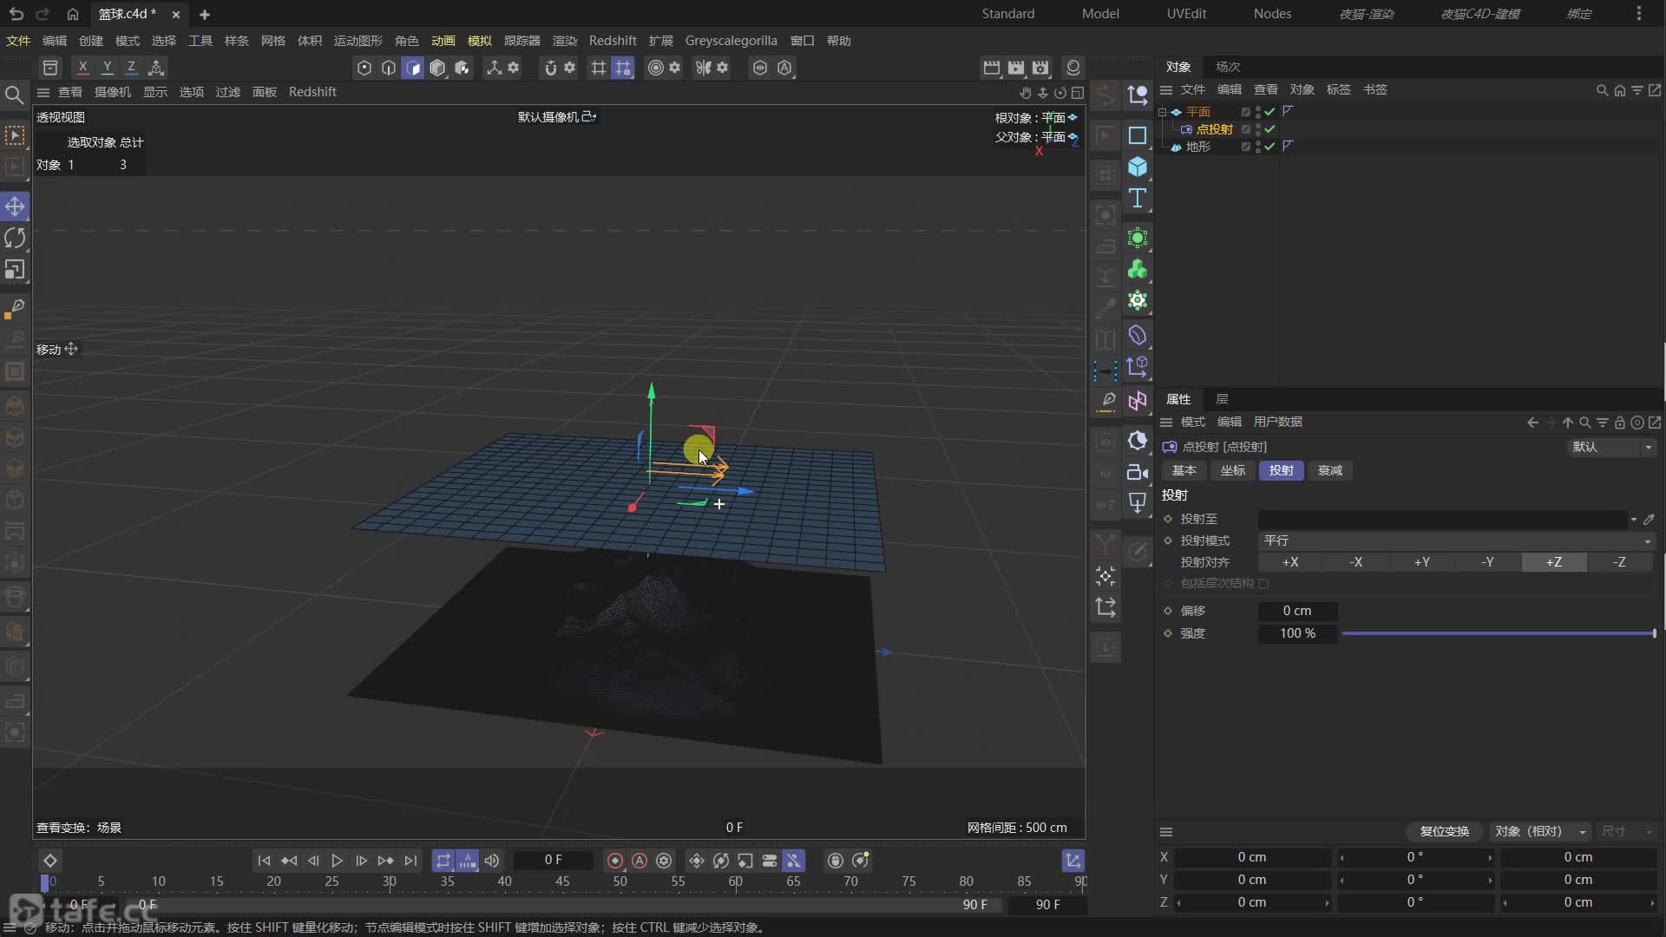Jump to the start of animation

click(264, 861)
